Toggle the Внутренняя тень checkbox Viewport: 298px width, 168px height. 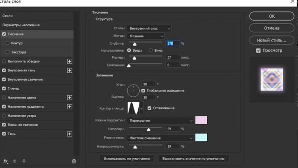point(4,70)
